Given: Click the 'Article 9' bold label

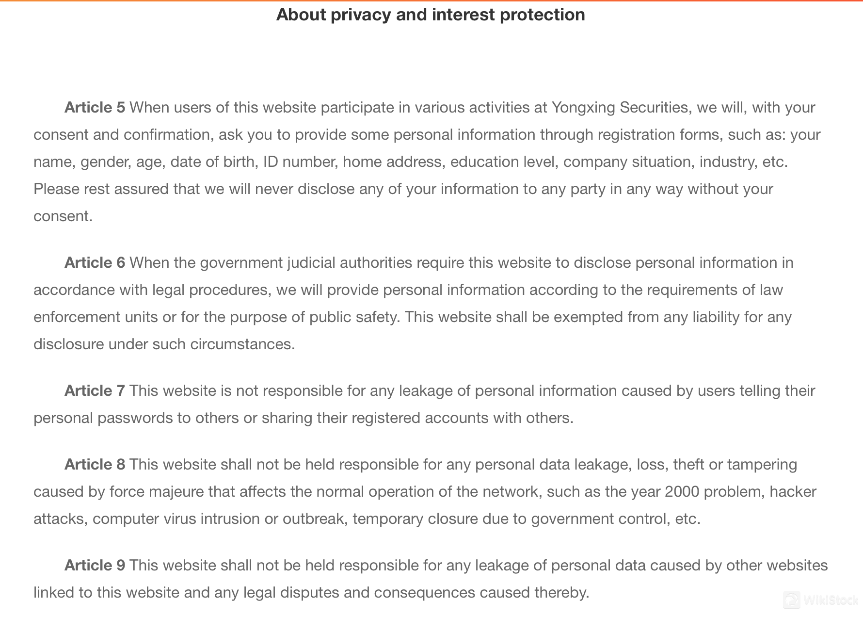Looking at the screenshot, I should (x=95, y=565).
